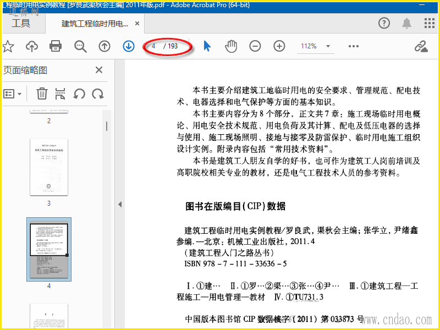The width and height of the screenshot is (440, 330).
Task: Go to the next page with the down arrow
Action: coord(129,46)
